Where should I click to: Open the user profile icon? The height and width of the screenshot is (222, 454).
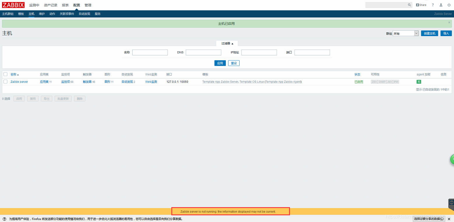click(441, 5)
